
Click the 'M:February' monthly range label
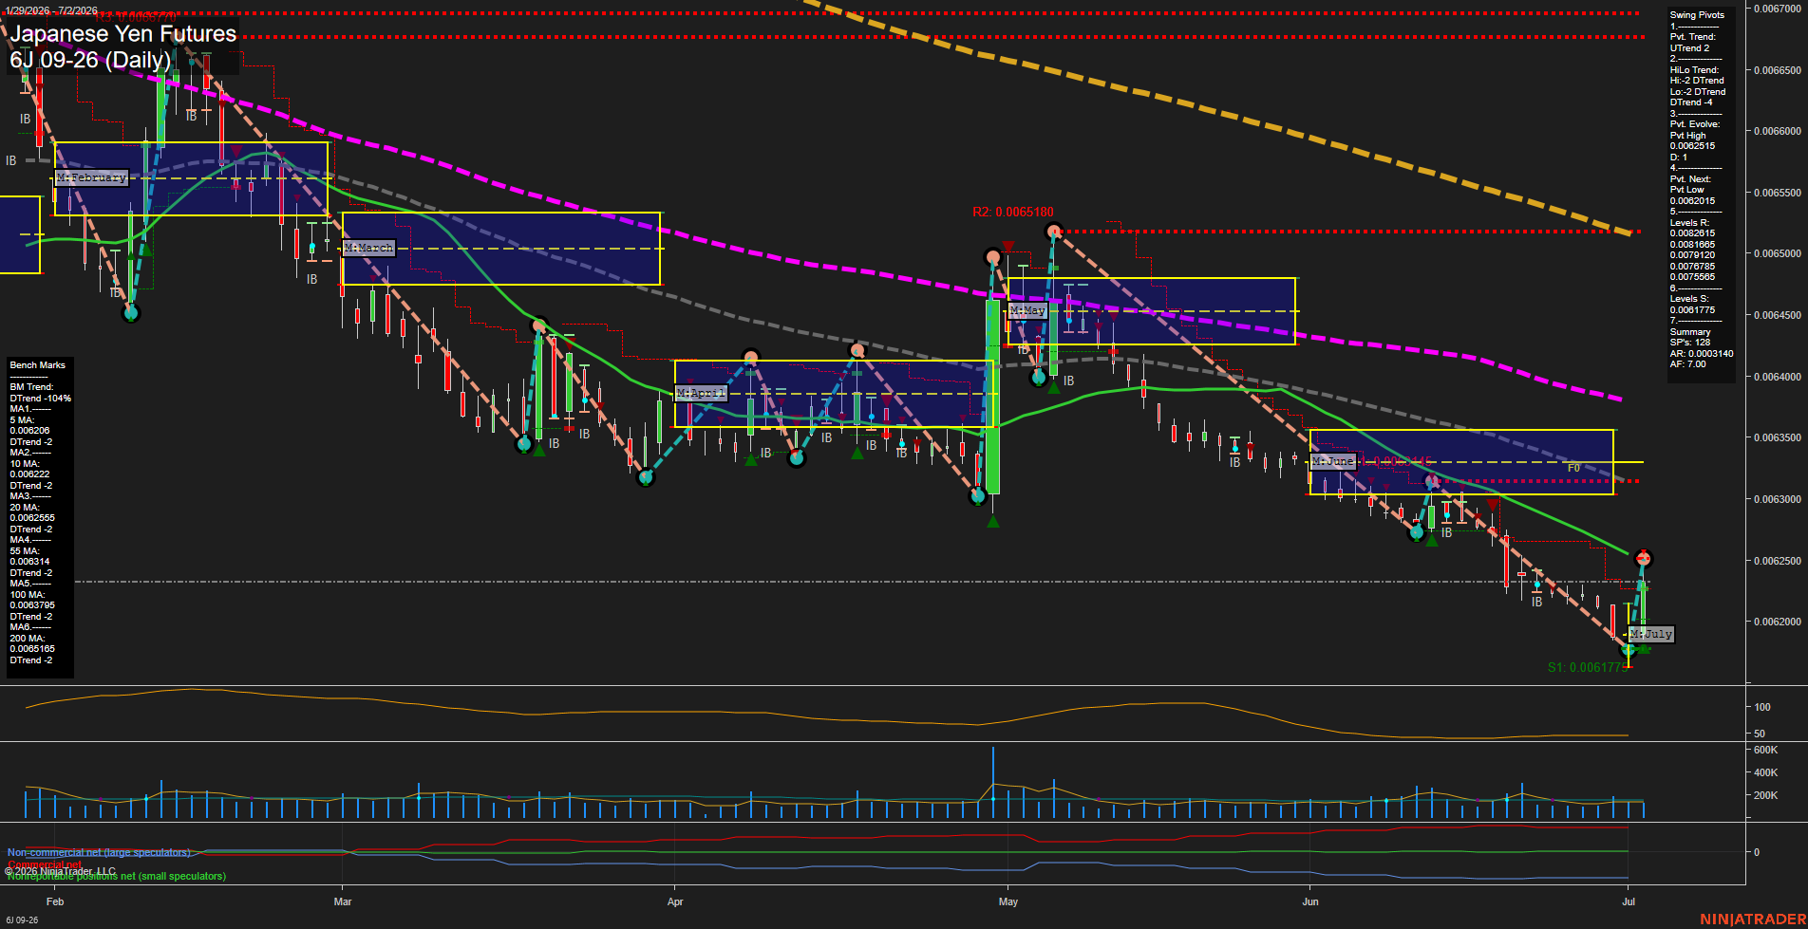(x=91, y=177)
